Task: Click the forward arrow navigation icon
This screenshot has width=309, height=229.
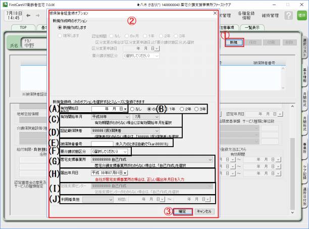Action: (x=39, y=16)
